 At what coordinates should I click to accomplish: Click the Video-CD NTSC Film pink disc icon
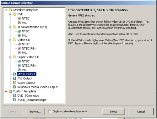(19, 48)
